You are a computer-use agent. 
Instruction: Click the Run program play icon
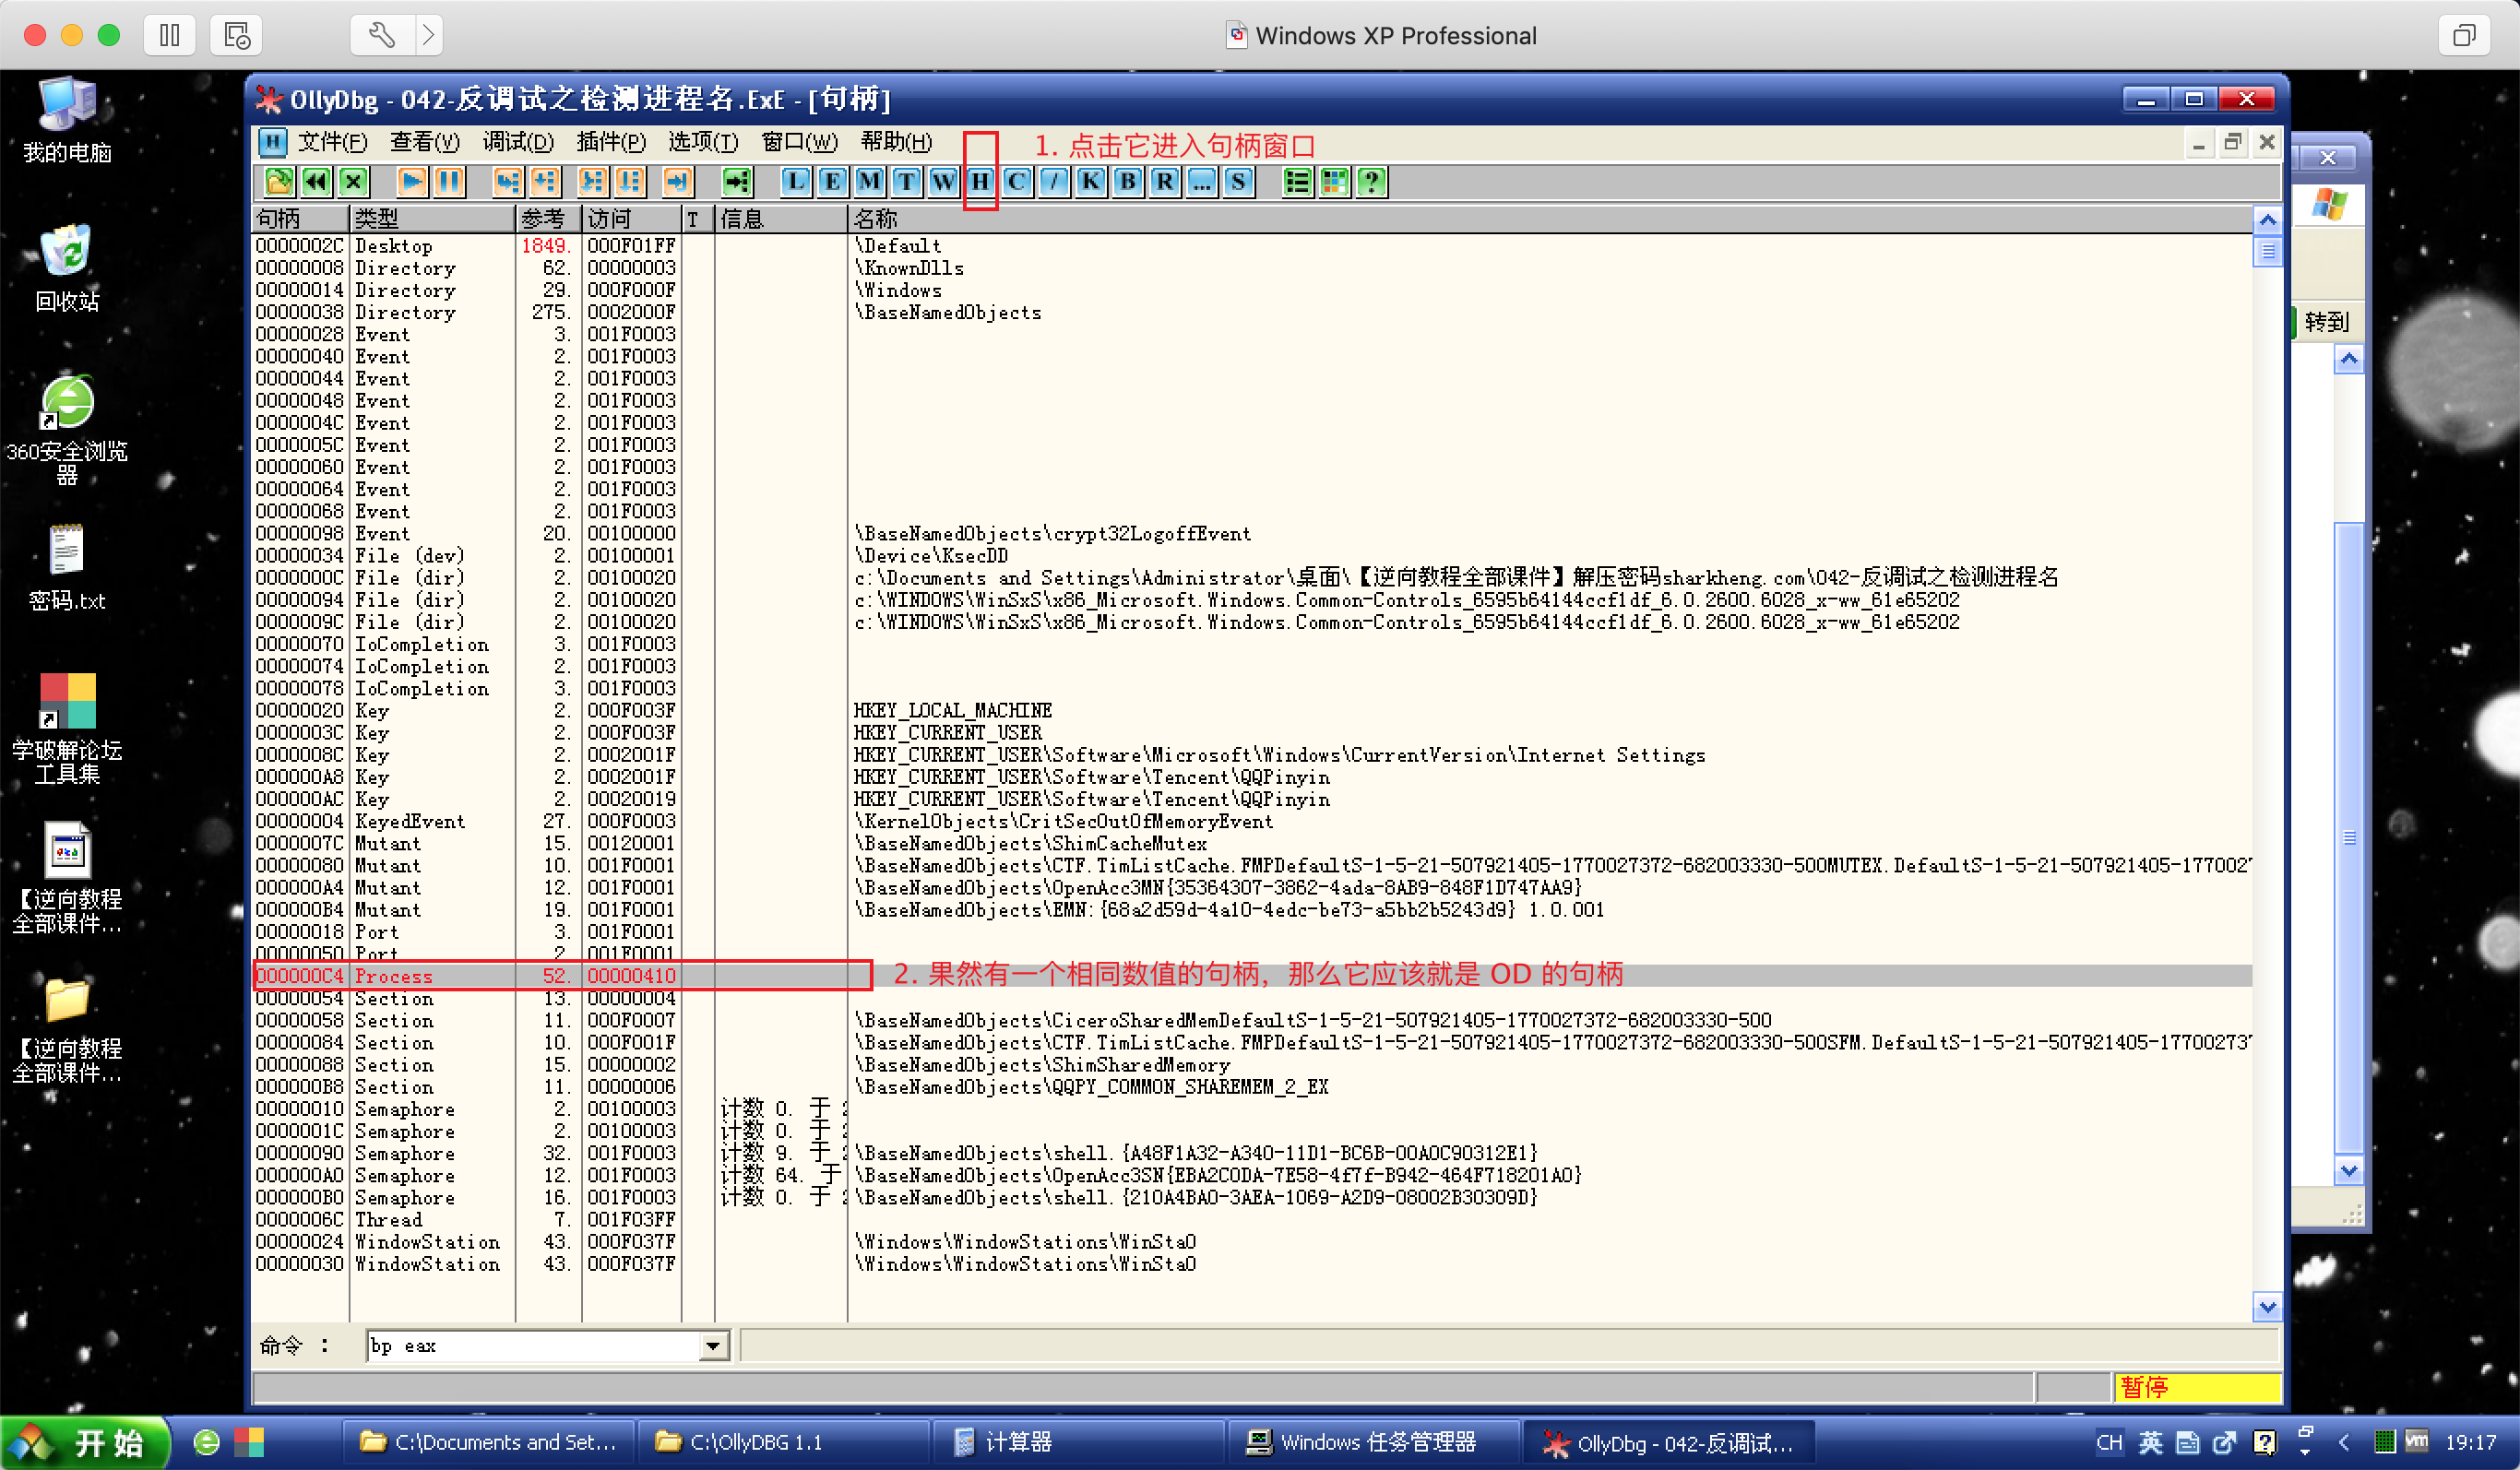tap(411, 182)
